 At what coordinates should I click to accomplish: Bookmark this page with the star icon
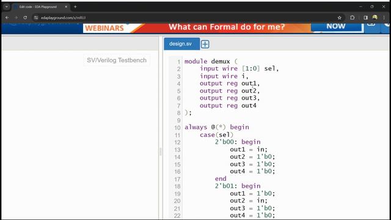[340, 18]
